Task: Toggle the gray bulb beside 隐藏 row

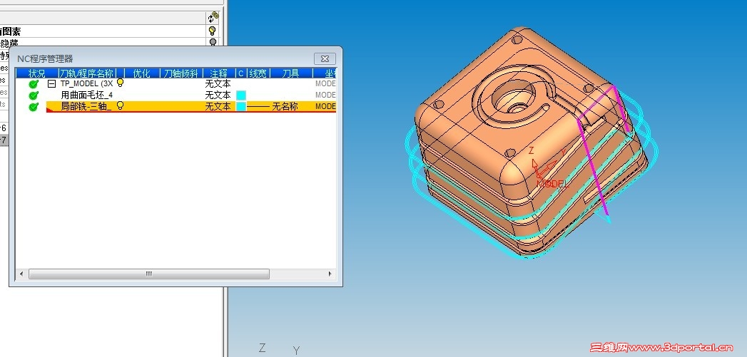Action: click(x=213, y=42)
